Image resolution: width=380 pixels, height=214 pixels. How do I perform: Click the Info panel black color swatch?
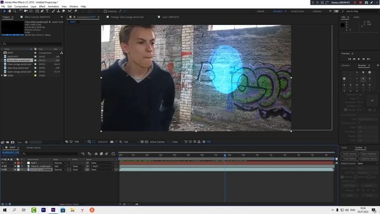click(x=343, y=25)
